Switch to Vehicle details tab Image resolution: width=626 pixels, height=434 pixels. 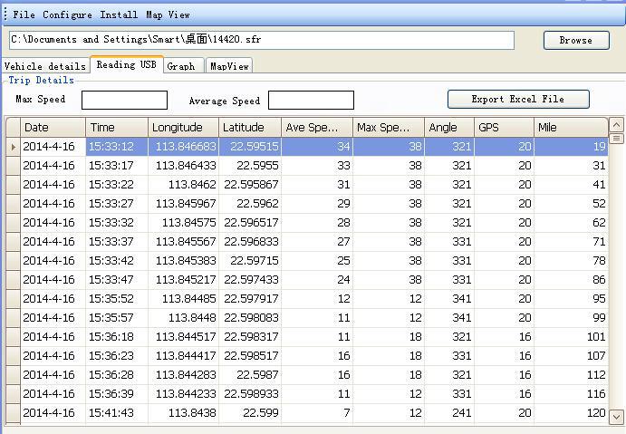[44, 66]
